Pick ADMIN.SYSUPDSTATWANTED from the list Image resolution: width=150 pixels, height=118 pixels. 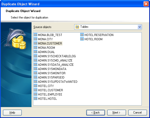pos(57,82)
